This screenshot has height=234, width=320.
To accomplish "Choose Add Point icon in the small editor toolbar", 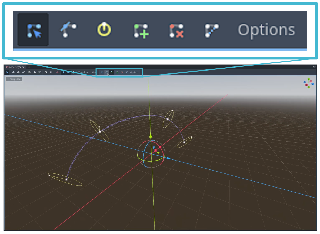I will coord(116,72).
